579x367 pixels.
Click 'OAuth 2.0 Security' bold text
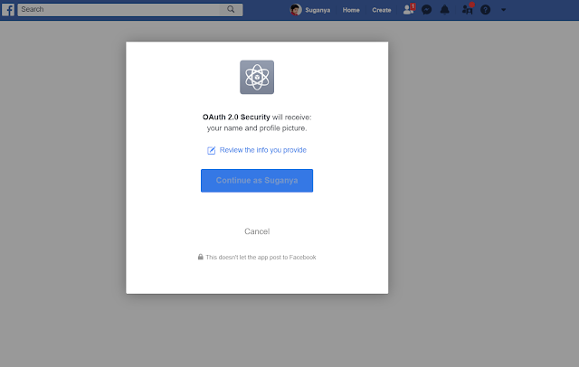236,118
